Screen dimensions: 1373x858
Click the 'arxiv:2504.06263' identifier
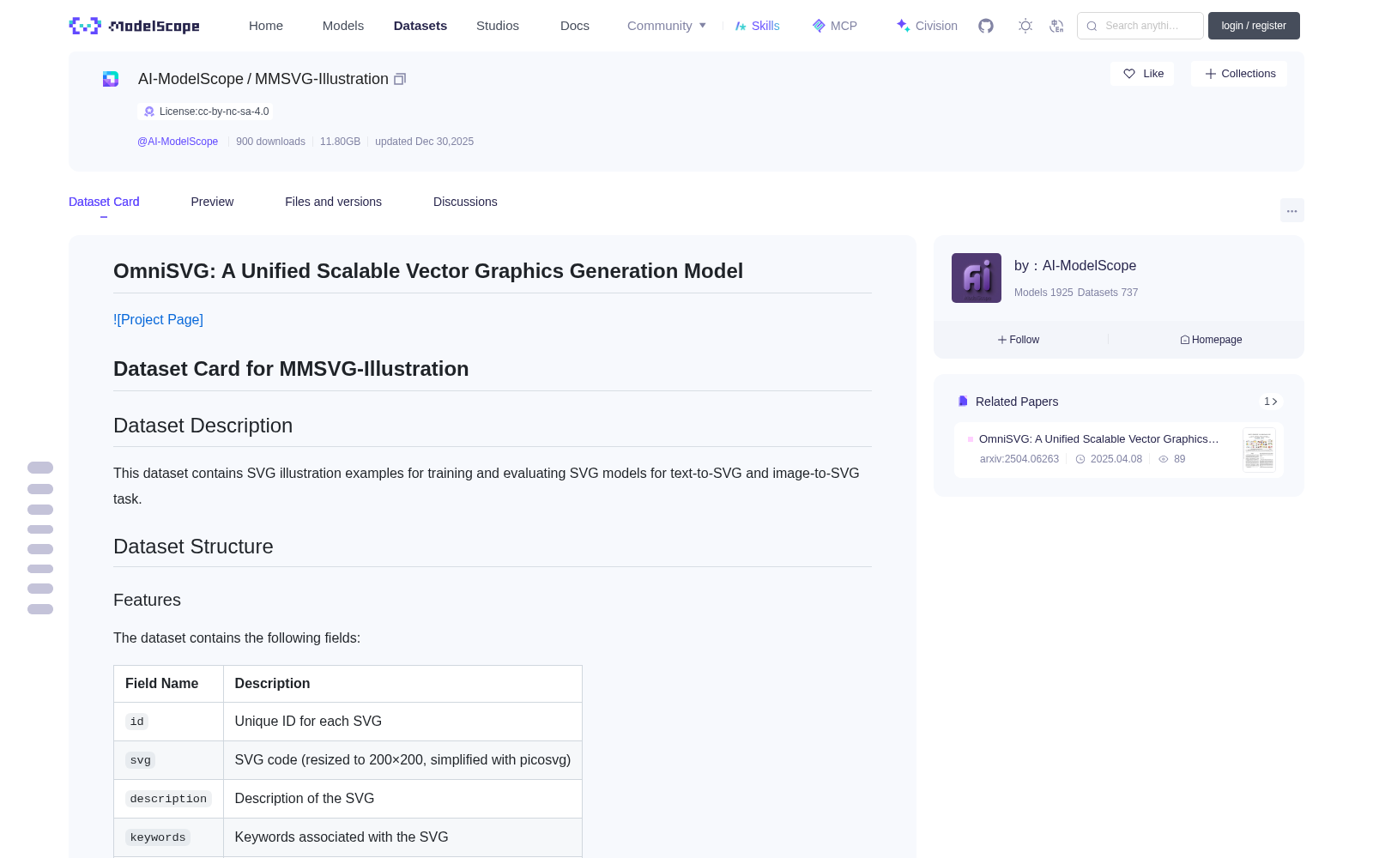1019,459
